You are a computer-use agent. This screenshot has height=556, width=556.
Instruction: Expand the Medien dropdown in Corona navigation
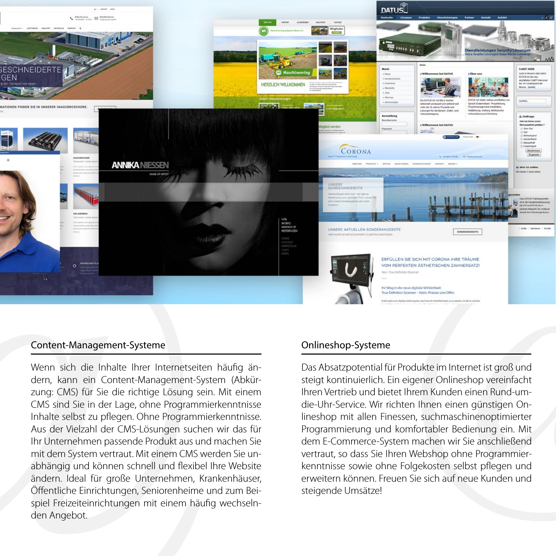(x=453, y=164)
